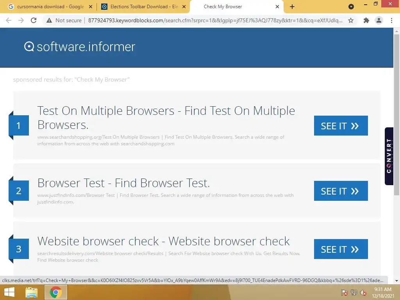This screenshot has width=400, height=300.
Task: Open the Windows Start button
Action: tap(9, 292)
